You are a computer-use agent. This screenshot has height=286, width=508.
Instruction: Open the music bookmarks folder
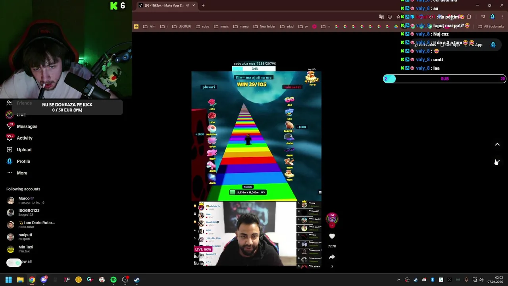[221, 27]
